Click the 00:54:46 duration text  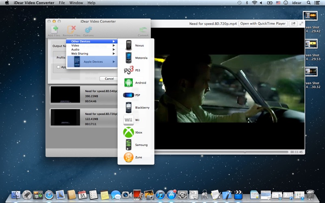pyautogui.click(x=91, y=101)
